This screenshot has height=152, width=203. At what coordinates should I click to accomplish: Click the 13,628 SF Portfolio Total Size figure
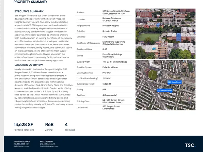click(23, 124)
